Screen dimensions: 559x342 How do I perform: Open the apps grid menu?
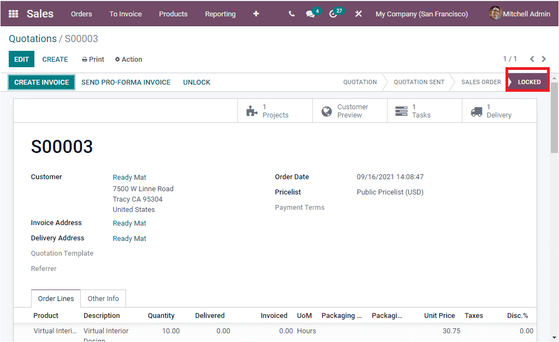pos(13,13)
